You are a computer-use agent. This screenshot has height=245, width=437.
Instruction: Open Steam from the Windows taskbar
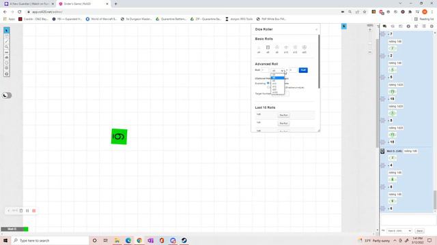[184, 240]
